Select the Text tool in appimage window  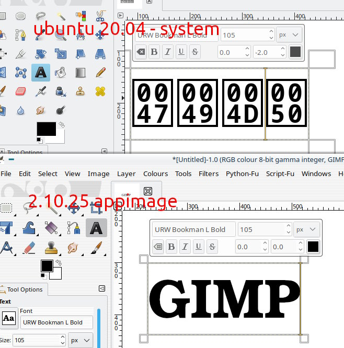tap(96, 228)
